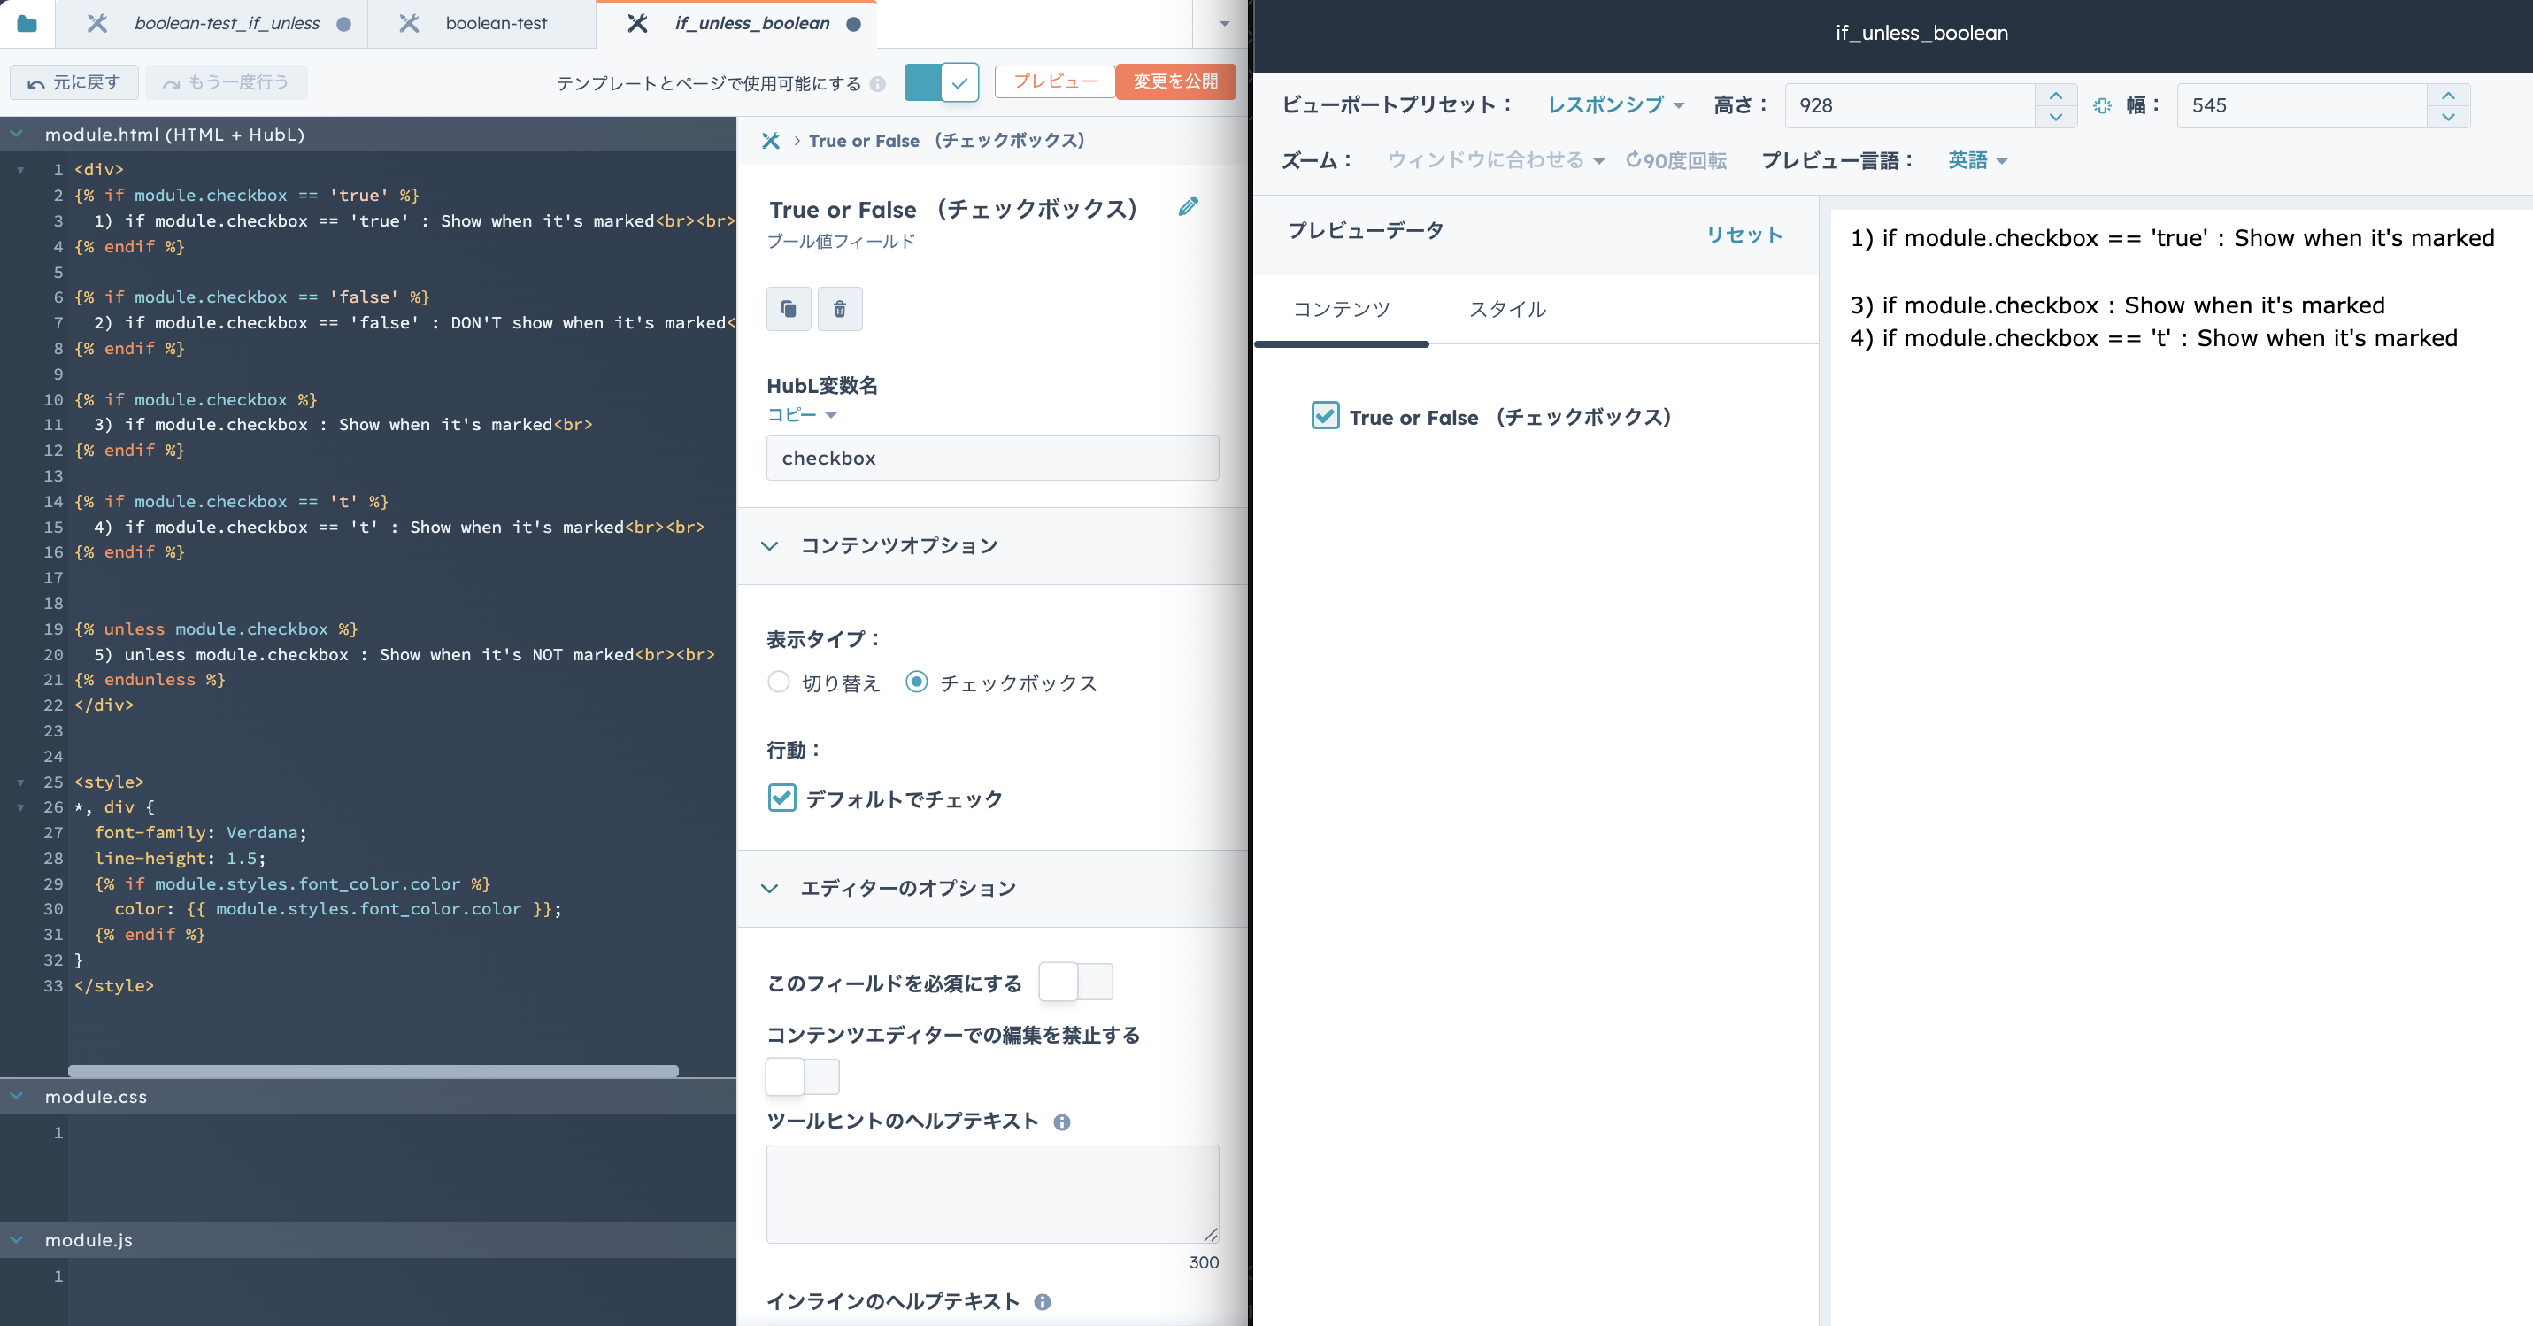Screen dimensions: 2533x1326
Task: Rotate the preview 90 degrees
Action: [1677, 159]
